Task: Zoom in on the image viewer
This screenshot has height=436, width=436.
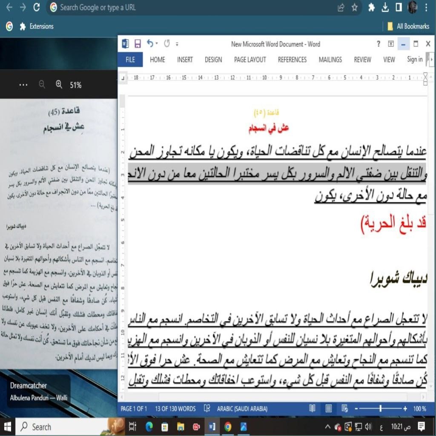Action: tap(59, 84)
